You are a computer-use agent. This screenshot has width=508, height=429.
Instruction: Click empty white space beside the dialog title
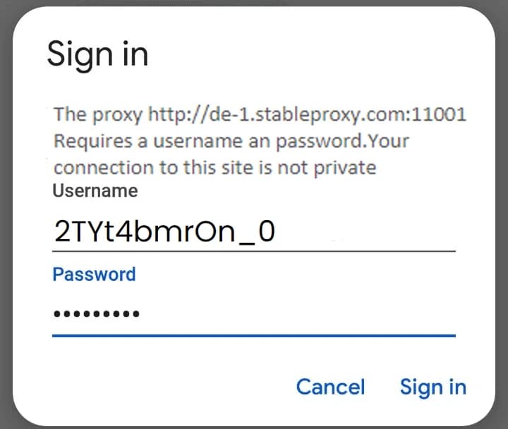point(317,55)
